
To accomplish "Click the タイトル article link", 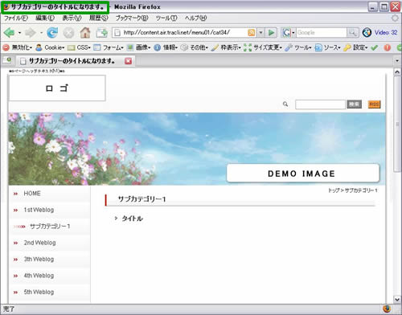I will (132, 219).
